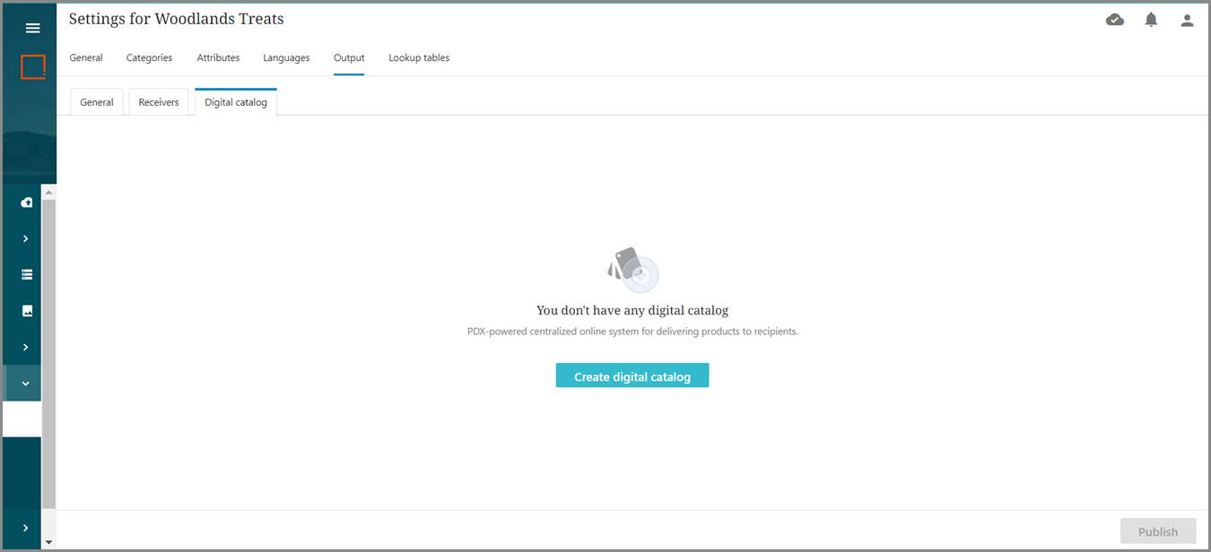Viewport: 1211px width, 552px height.
Task: Open the image media sidebar icon
Action: [x=27, y=311]
